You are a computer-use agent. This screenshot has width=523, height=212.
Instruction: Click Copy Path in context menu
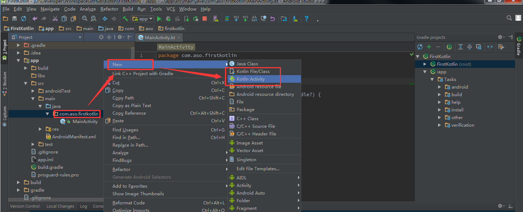click(x=166, y=98)
